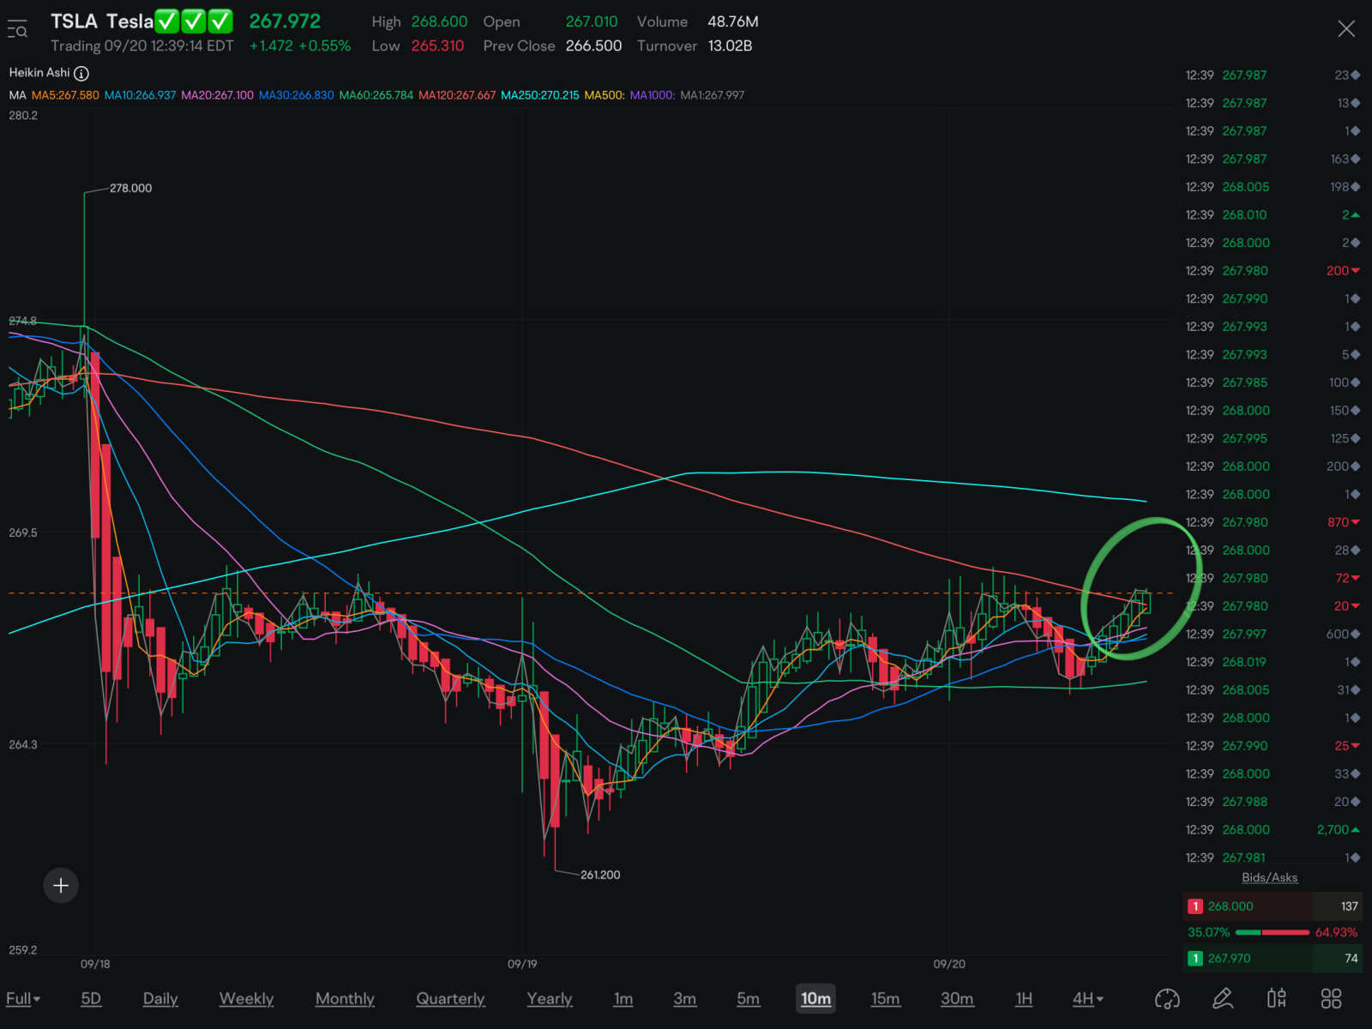
Task: Click the 09/20 date axis label
Action: click(949, 964)
